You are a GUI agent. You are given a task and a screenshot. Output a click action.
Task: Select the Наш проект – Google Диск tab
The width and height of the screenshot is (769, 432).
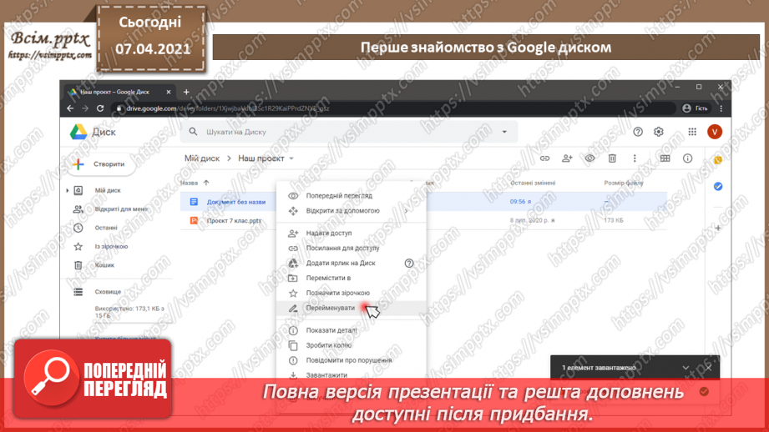118,92
